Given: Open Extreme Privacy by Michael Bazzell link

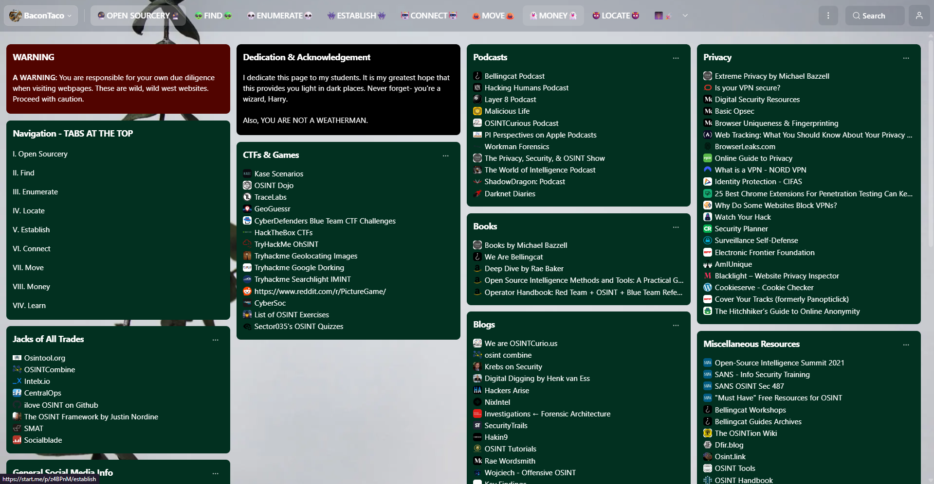Looking at the screenshot, I should pos(772,76).
